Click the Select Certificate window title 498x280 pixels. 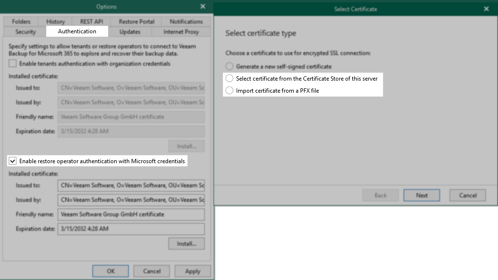[x=355, y=9]
